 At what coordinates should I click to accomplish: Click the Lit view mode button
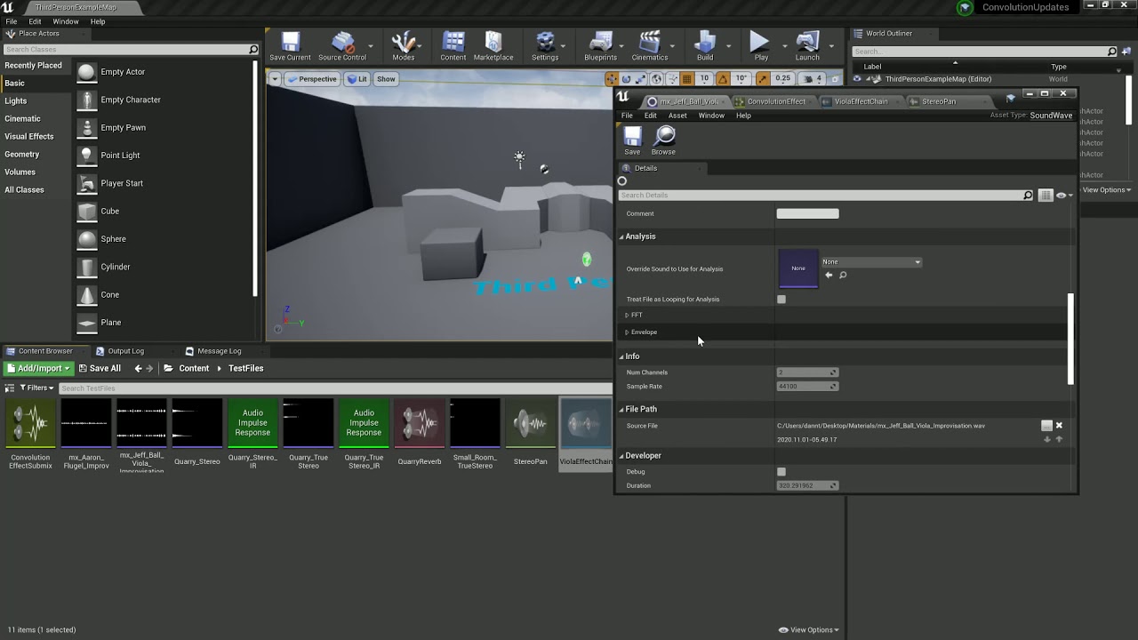point(357,79)
